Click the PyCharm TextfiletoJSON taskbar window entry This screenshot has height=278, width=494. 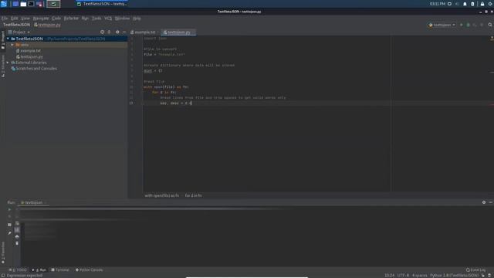(x=102, y=4)
